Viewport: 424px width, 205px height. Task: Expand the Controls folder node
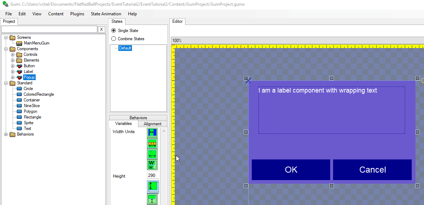point(13,54)
